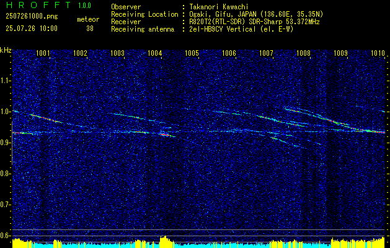Click the 1008 time marker
390x248 pixels.
click(303, 53)
